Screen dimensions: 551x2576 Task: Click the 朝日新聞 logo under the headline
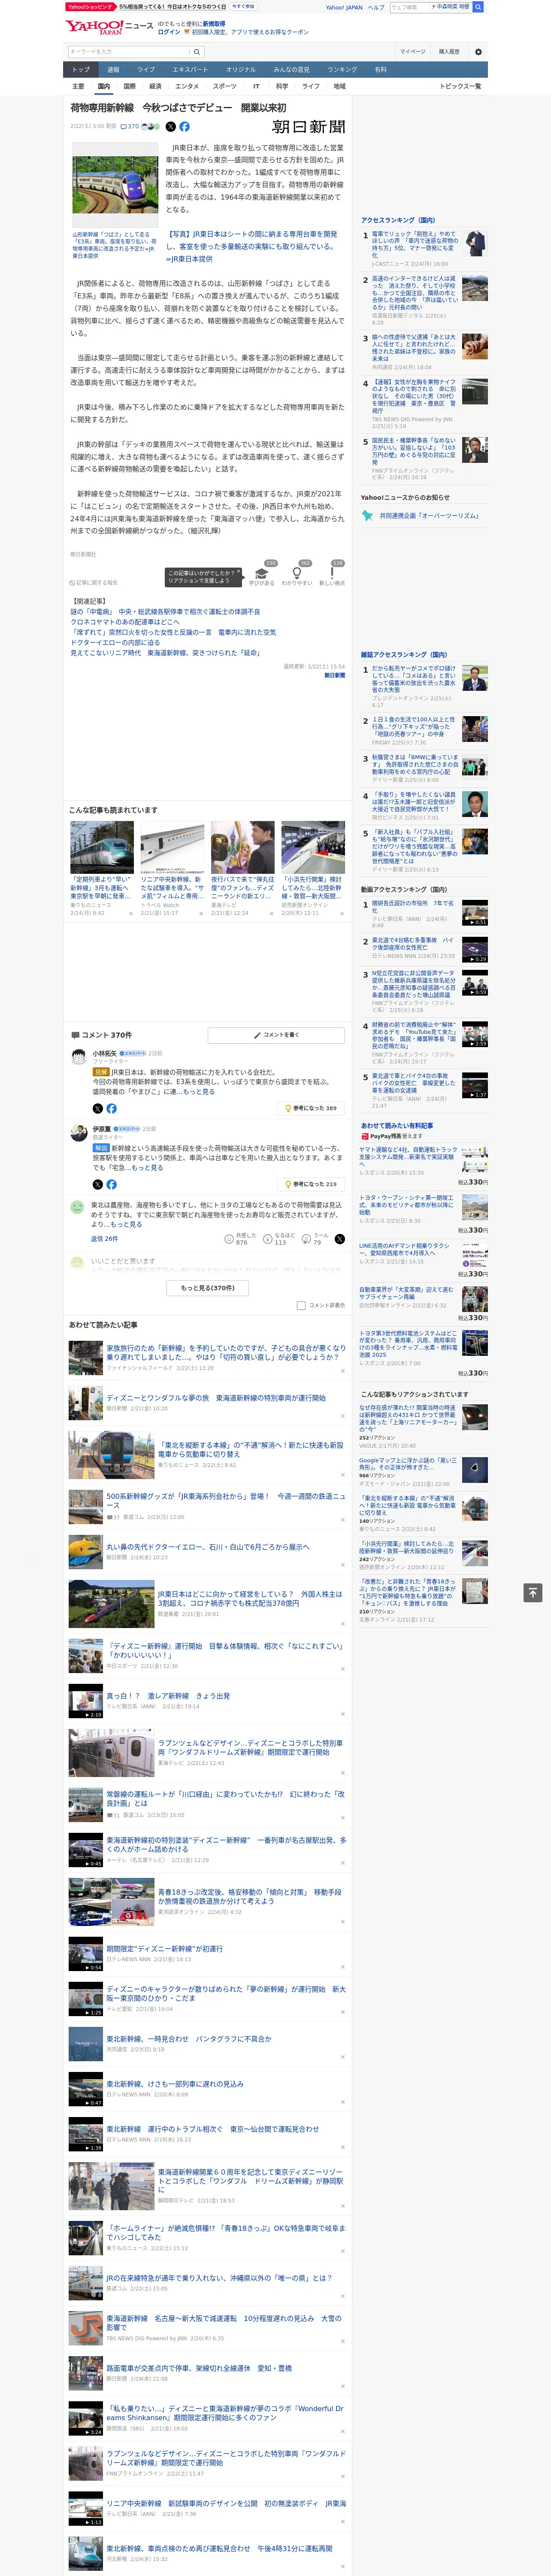pos(308,127)
